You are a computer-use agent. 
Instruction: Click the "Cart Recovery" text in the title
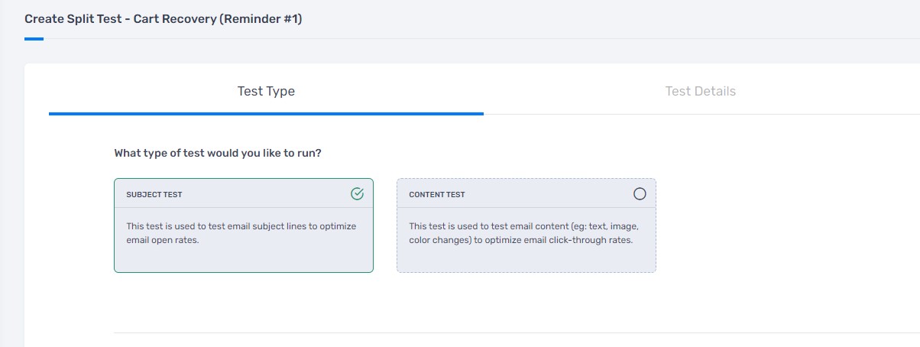(x=174, y=19)
